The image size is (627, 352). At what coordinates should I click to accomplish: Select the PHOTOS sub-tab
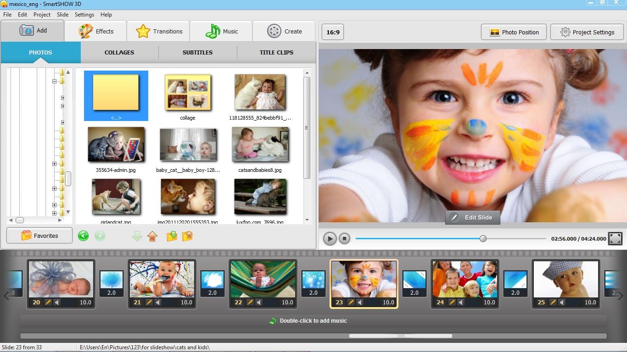(40, 52)
